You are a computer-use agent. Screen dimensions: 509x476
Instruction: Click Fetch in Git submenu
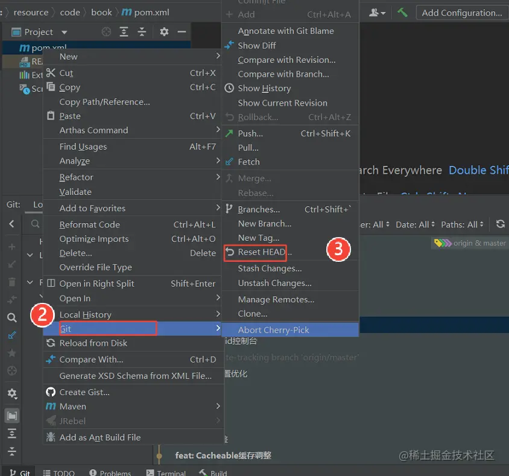[x=291, y=162]
